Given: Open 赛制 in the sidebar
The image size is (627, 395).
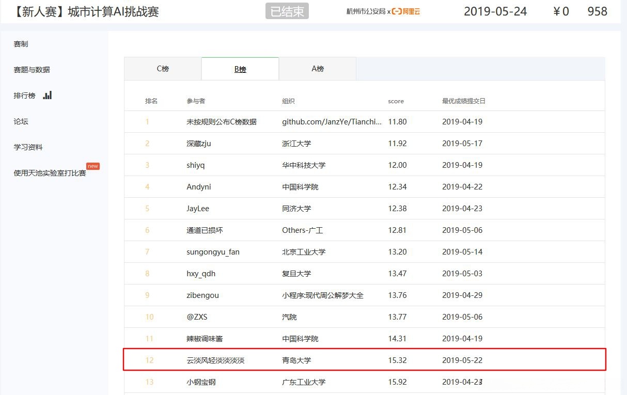Looking at the screenshot, I should tap(21, 44).
